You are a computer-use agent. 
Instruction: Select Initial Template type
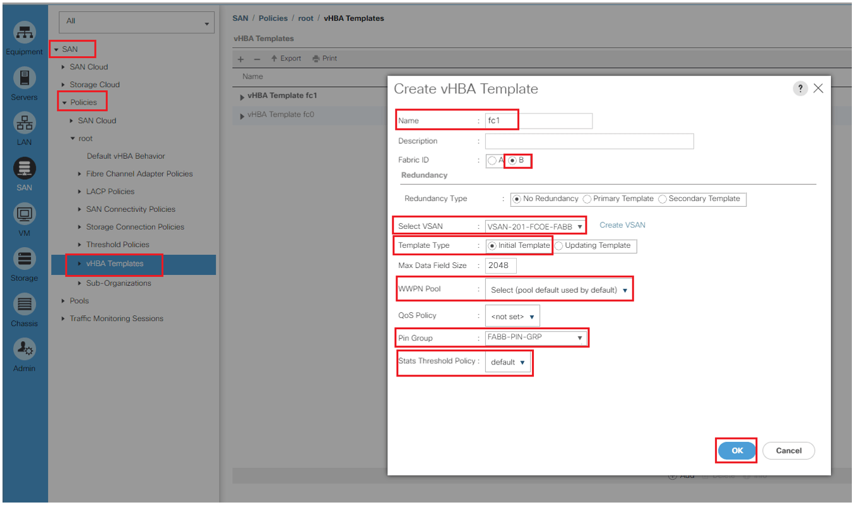(x=492, y=246)
